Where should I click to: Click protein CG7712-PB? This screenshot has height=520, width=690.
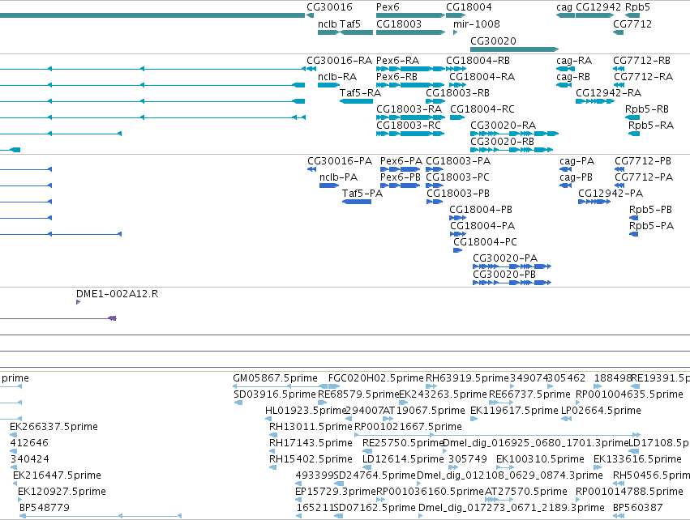(x=619, y=169)
